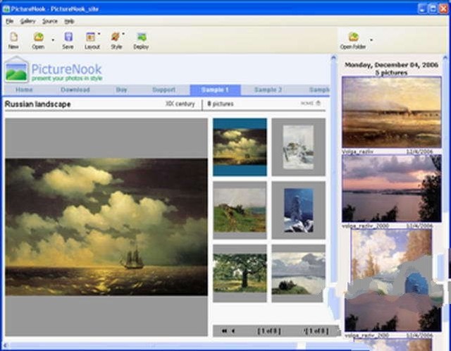451x351 pixels.
Task: Click the folder panel's vertical scrollbar
Action: 334,197
